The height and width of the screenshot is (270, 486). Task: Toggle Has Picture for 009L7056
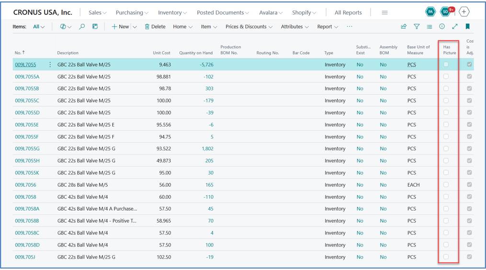point(446,185)
